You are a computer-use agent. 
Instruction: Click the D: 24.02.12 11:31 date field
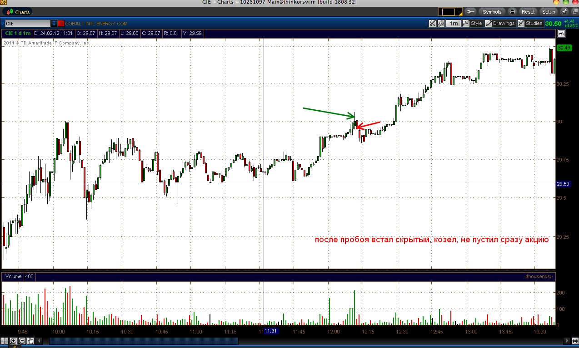(54, 33)
